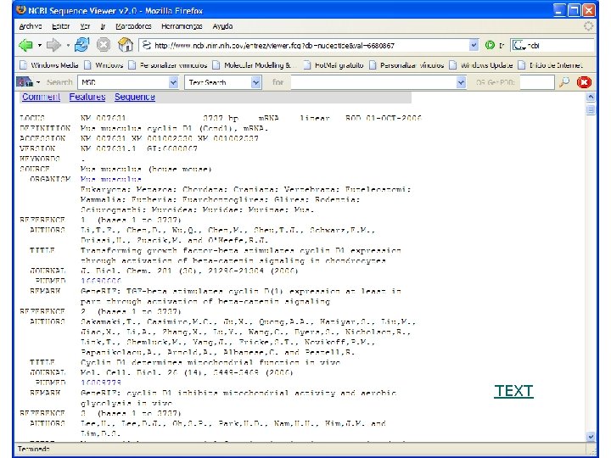
Task: Expand the address bar URL dropdown
Action: 474,45
